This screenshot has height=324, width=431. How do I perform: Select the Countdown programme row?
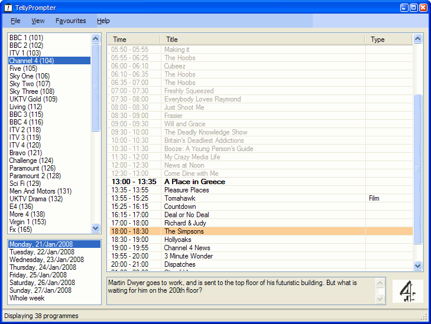(260, 207)
